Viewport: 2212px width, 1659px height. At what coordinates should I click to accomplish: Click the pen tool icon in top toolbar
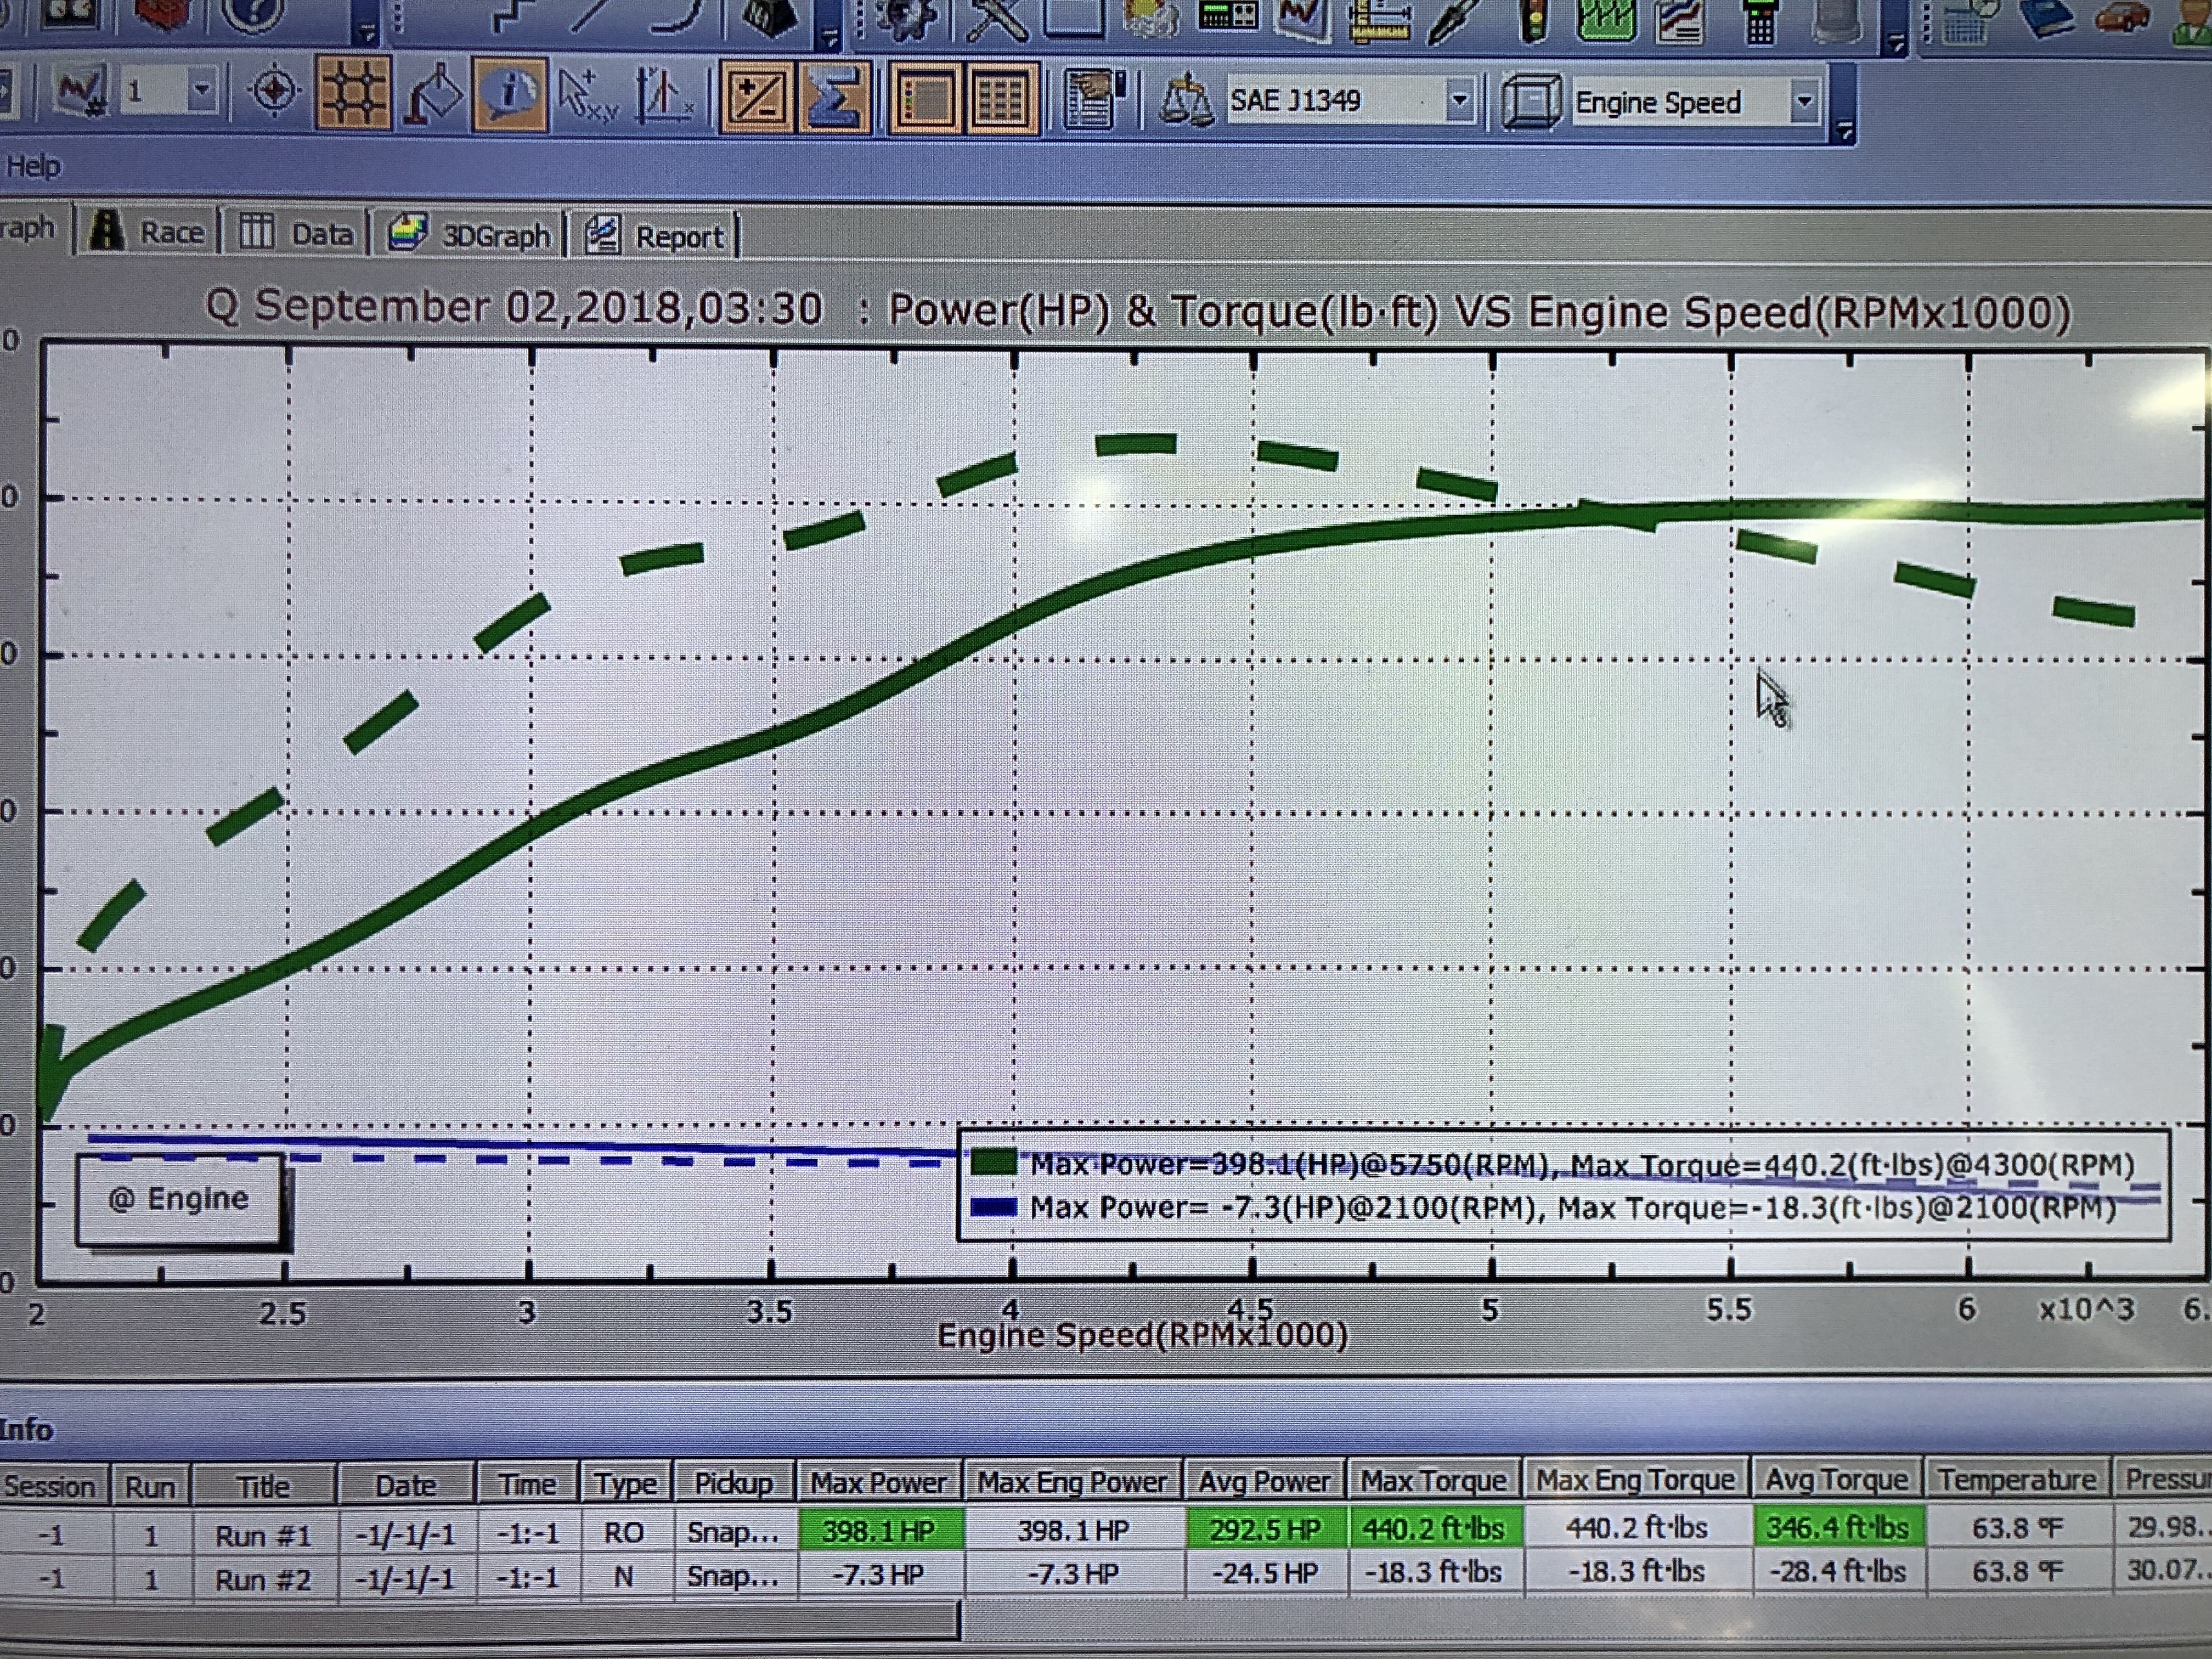1453,20
